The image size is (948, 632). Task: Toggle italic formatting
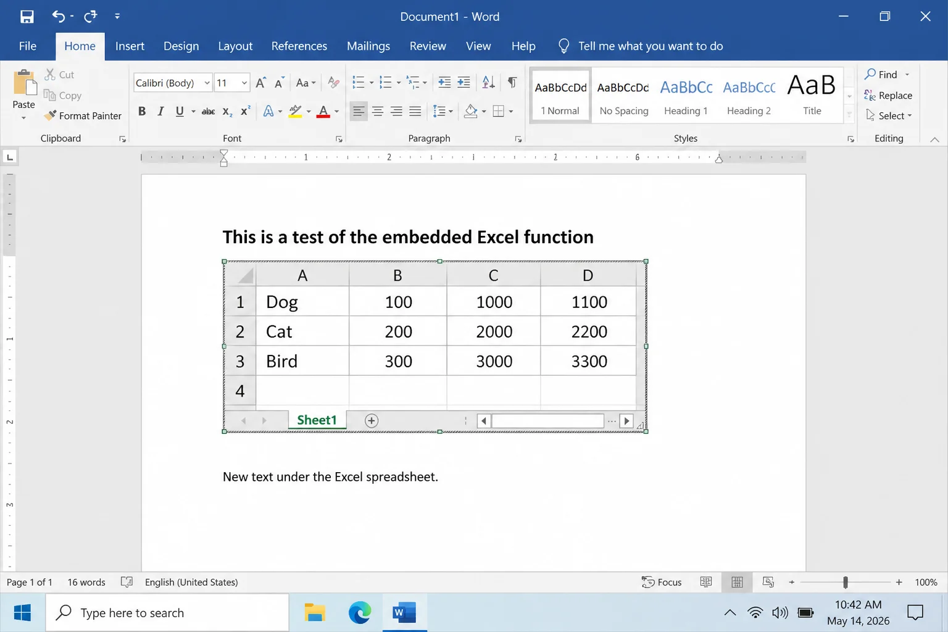tap(160, 112)
